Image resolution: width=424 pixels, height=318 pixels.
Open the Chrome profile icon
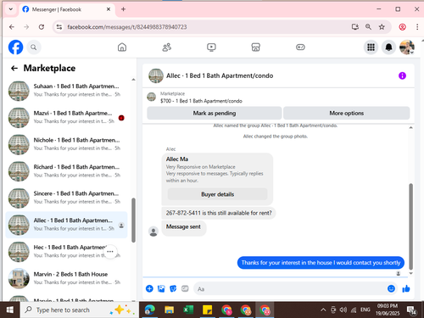[402, 27]
